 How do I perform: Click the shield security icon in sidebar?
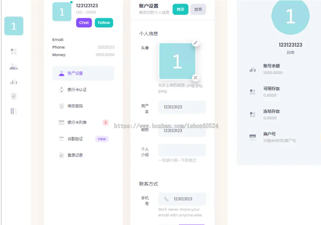coord(13,96)
